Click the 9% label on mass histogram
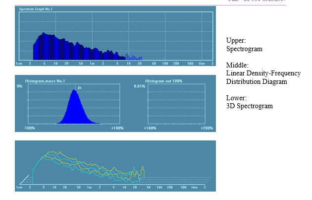The height and width of the screenshot is (200, 312). (19, 86)
